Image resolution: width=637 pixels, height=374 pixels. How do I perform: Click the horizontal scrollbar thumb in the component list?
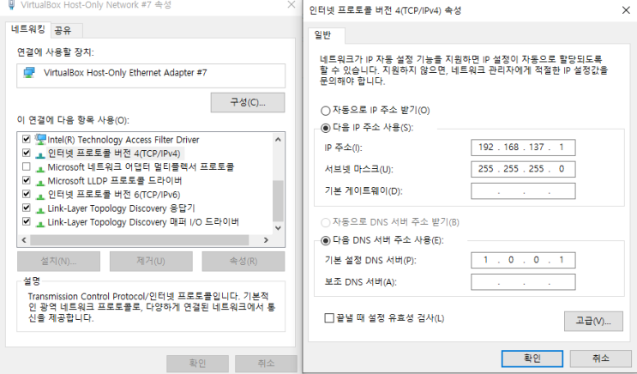point(140,240)
